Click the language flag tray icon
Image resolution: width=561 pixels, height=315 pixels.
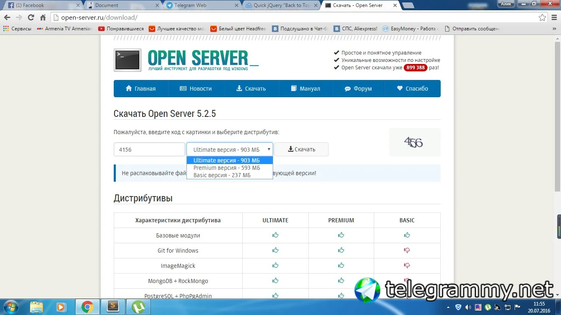pyautogui.click(x=478, y=307)
